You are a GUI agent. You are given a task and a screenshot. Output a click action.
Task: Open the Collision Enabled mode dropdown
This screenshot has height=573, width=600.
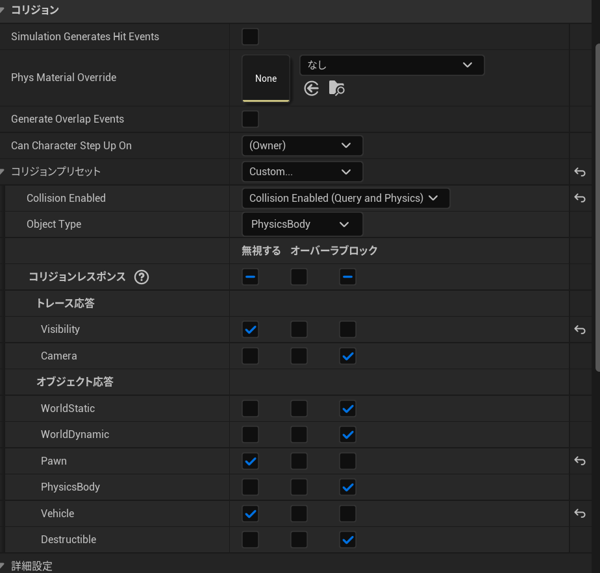click(346, 198)
